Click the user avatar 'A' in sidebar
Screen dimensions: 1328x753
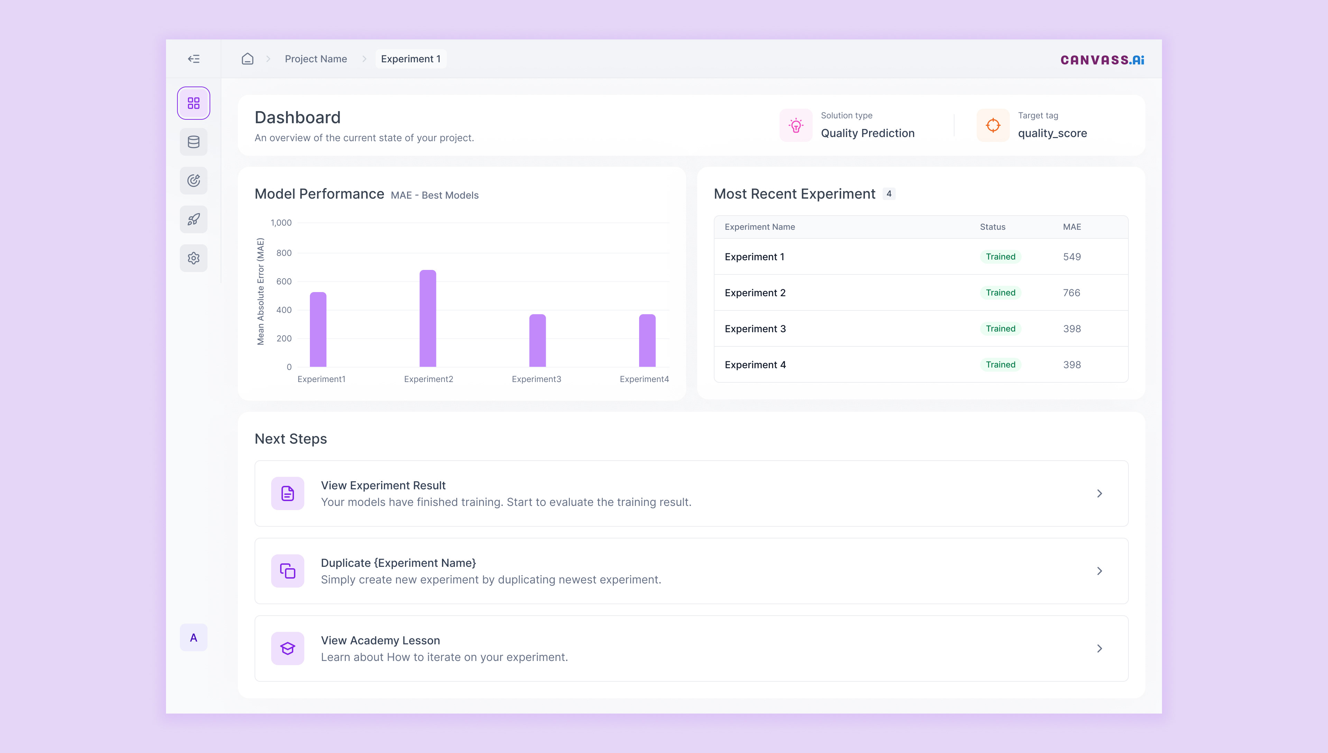pos(193,637)
